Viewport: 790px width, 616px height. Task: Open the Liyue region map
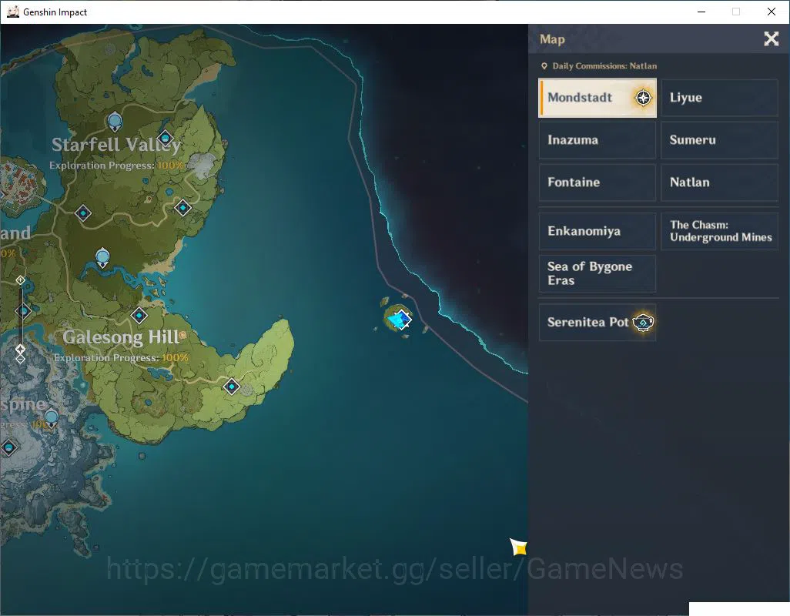click(x=719, y=98)
